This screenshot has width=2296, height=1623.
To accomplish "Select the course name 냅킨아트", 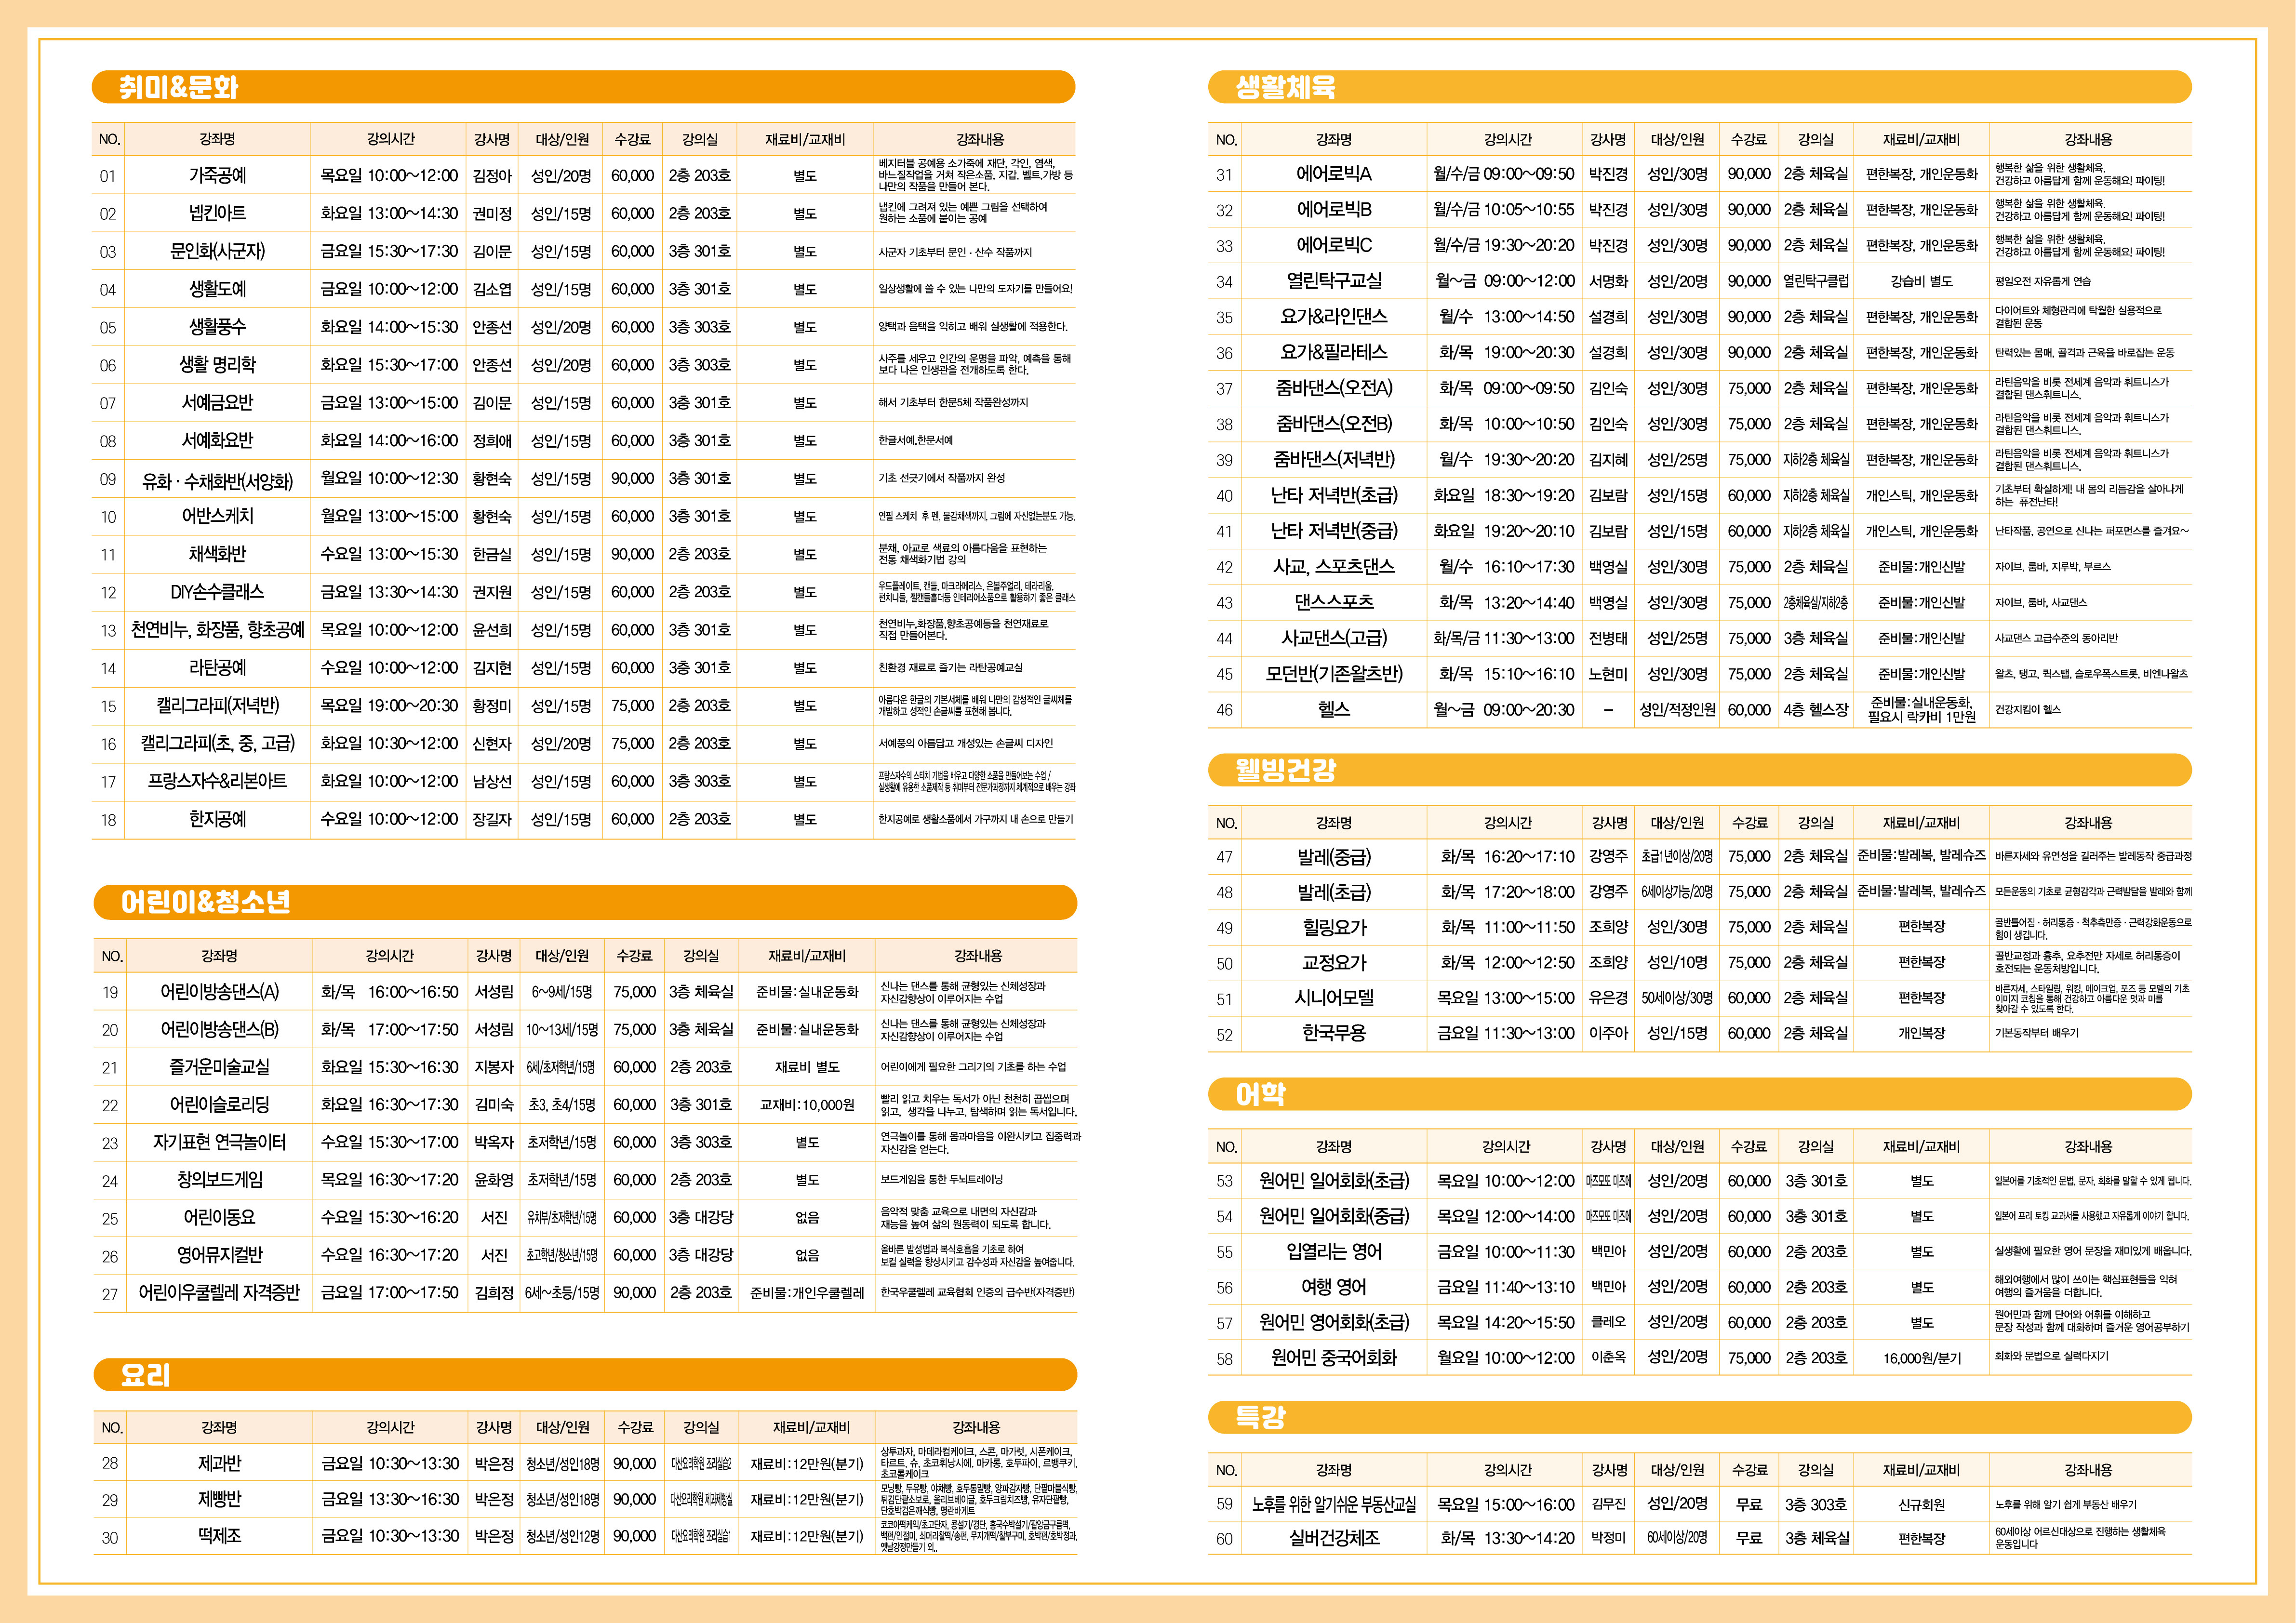I will pyautogui.click(x=217, y=213).
